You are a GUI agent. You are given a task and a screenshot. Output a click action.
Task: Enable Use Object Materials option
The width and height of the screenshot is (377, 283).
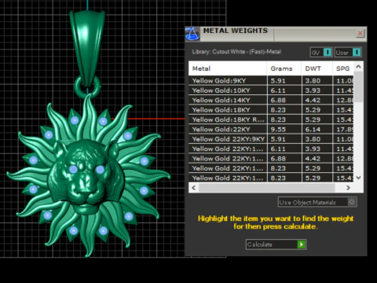[317, 202]
